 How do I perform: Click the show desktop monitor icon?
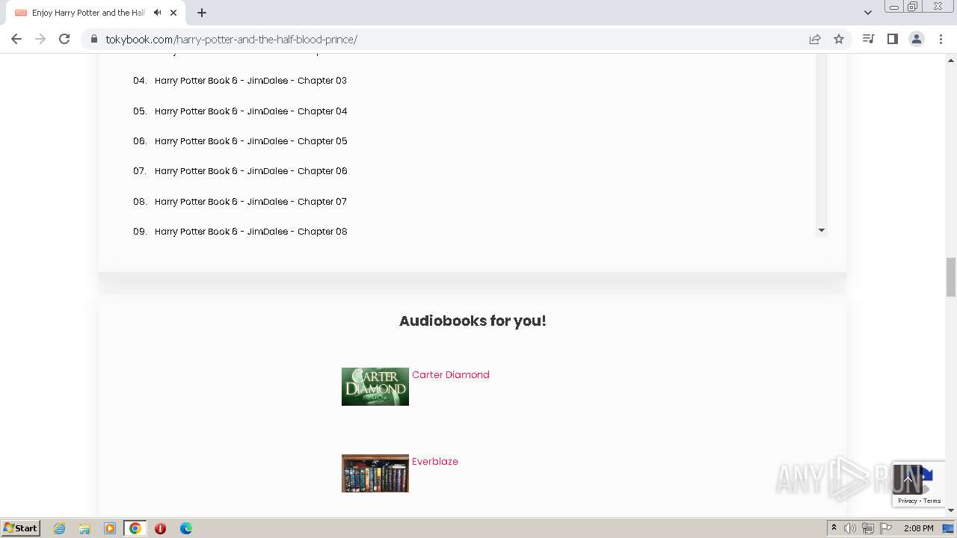[x=948, y=528]
